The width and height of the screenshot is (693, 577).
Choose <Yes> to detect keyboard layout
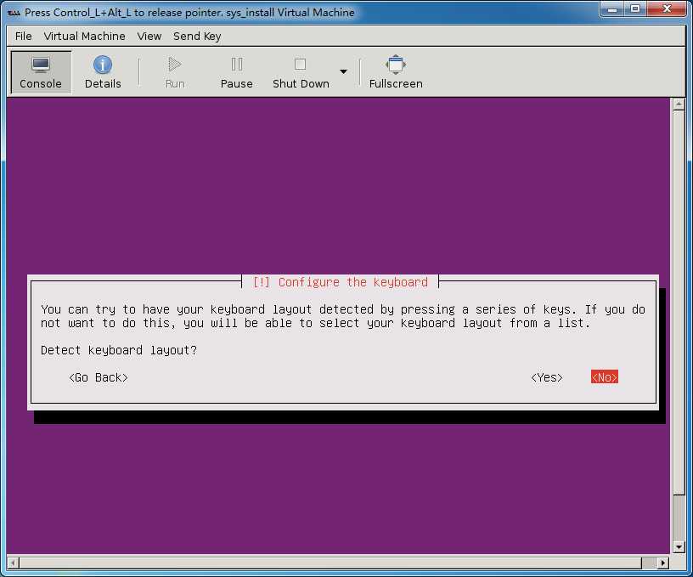point(547,377)
